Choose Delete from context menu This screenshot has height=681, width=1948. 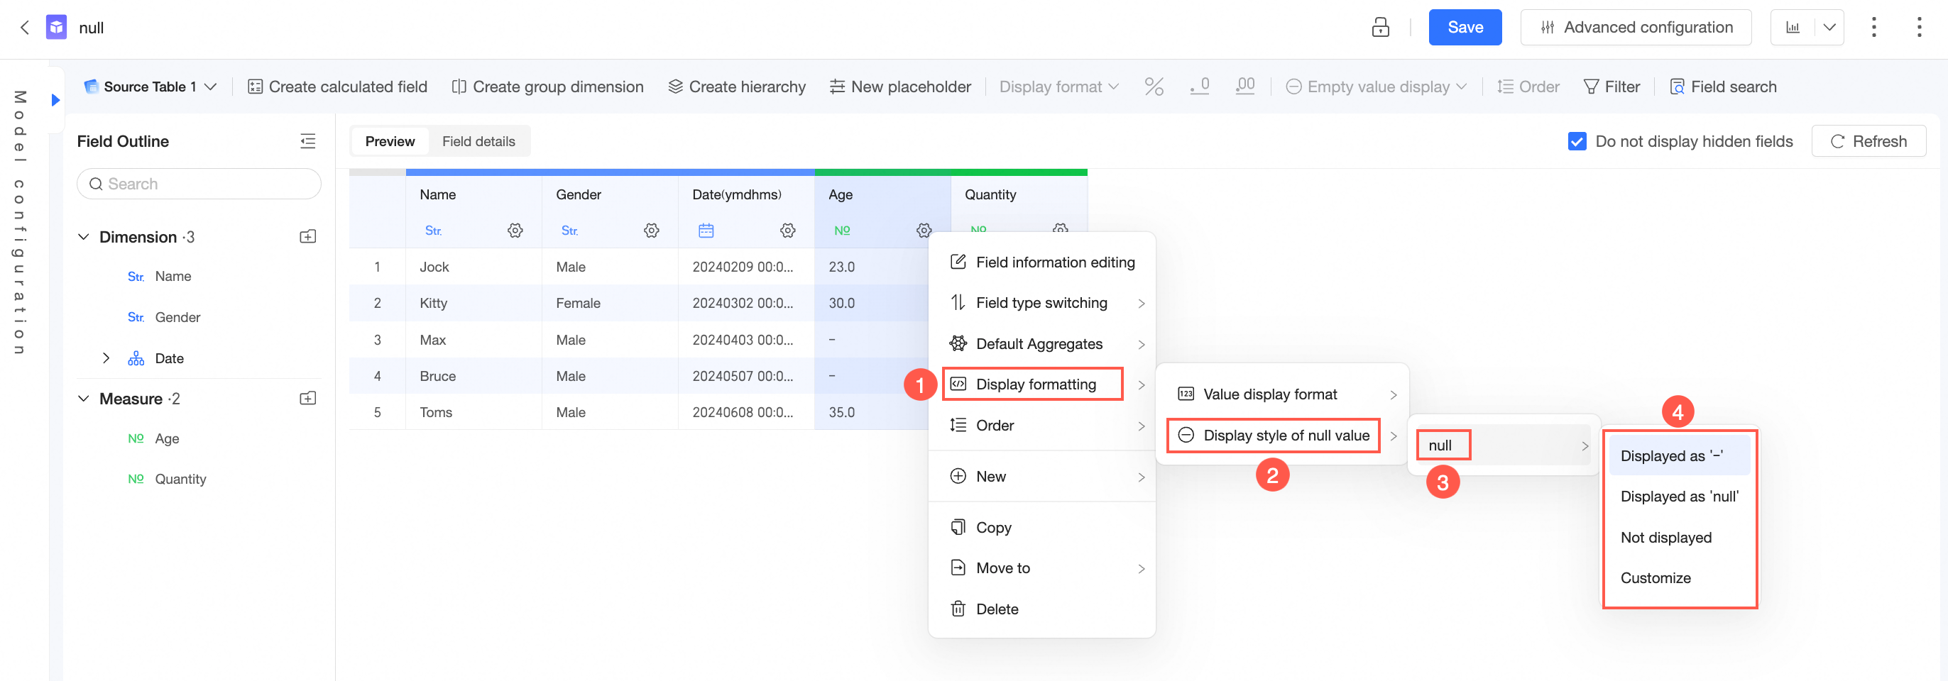pos(1041,609)
